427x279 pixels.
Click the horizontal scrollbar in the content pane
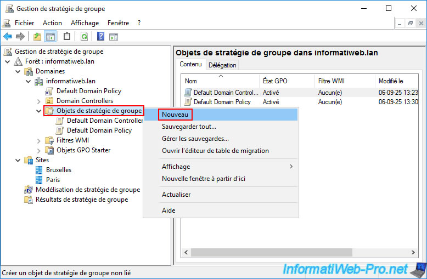tap(296, 252)
